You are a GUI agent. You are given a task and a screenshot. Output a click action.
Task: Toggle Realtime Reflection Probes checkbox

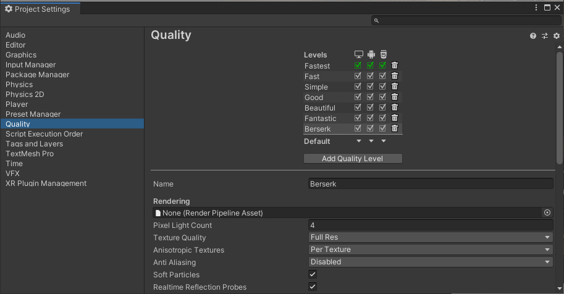point(313,287)
